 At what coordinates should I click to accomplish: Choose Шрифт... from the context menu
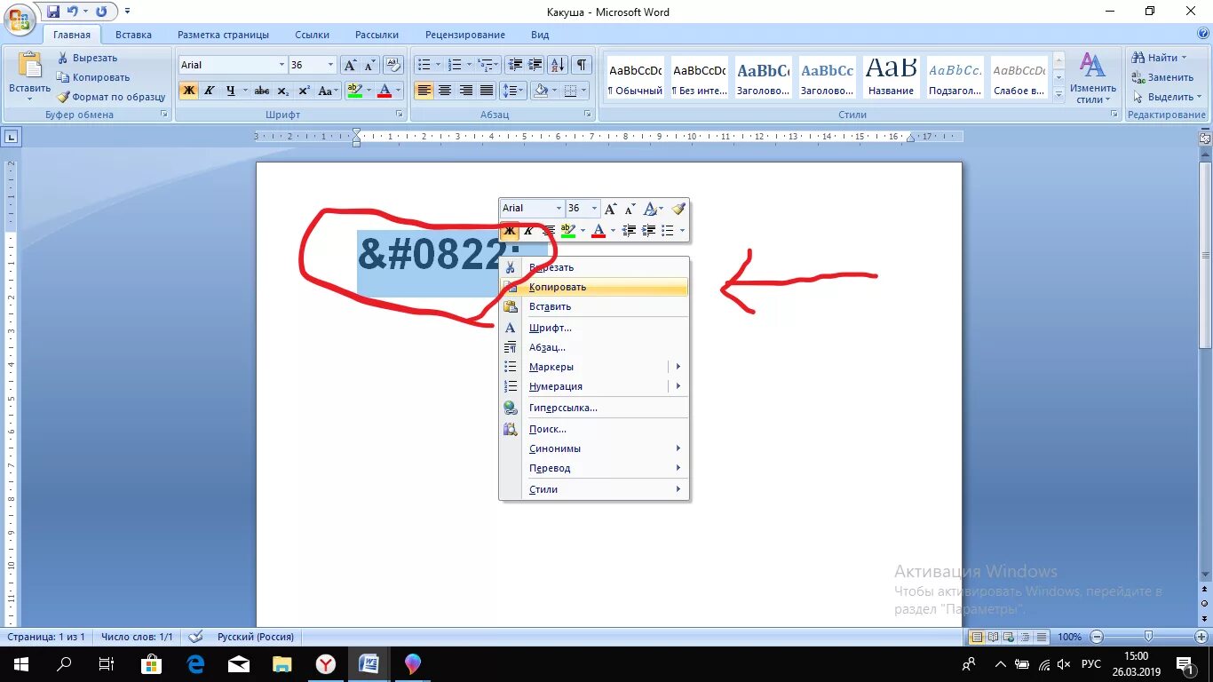pos(594,328)
